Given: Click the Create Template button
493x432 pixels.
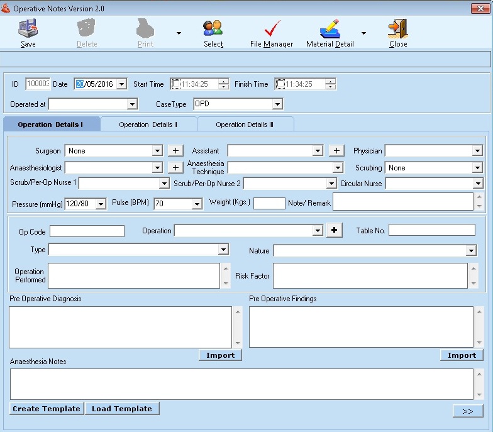Looking at the screenshot, I should point(47,409).
